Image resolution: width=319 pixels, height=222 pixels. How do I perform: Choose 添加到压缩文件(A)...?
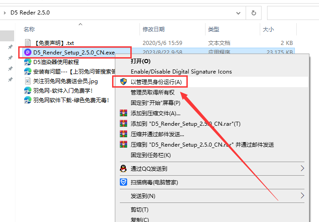(x=155, y=113)
